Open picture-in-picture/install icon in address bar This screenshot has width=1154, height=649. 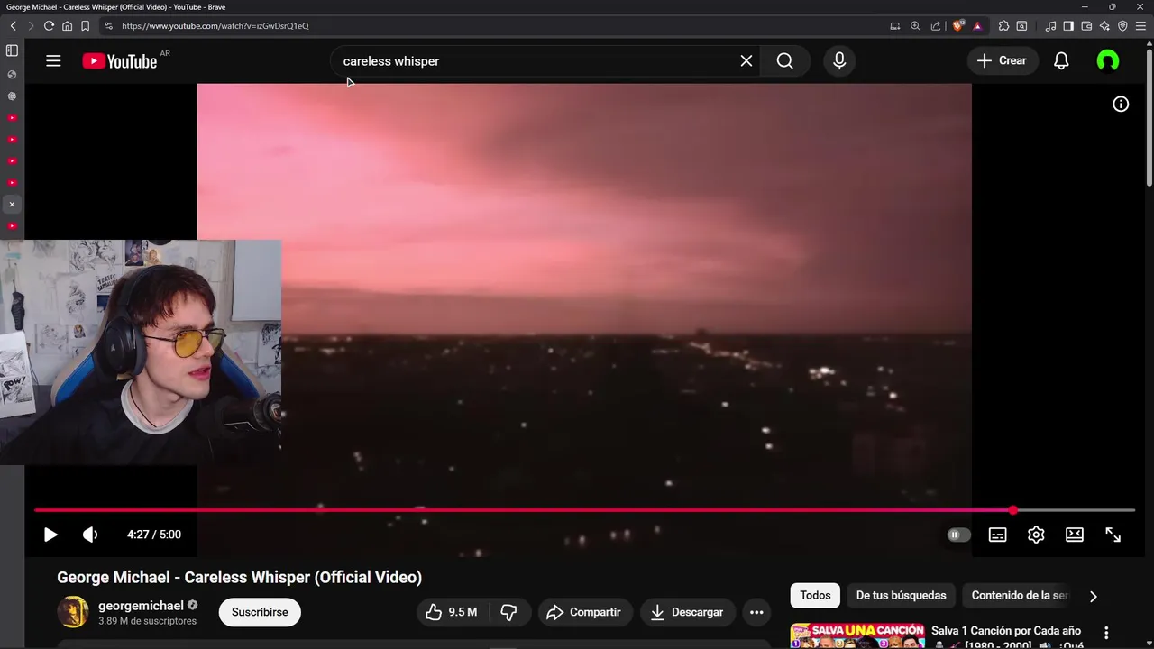tap(895, 26)
